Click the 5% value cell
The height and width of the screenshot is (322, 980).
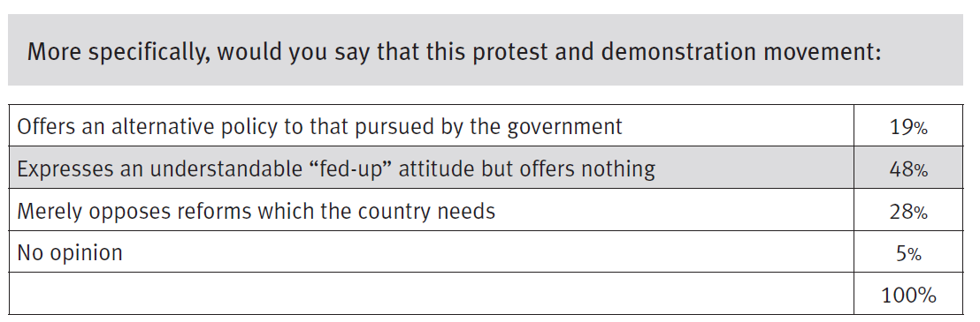(908, 253)
